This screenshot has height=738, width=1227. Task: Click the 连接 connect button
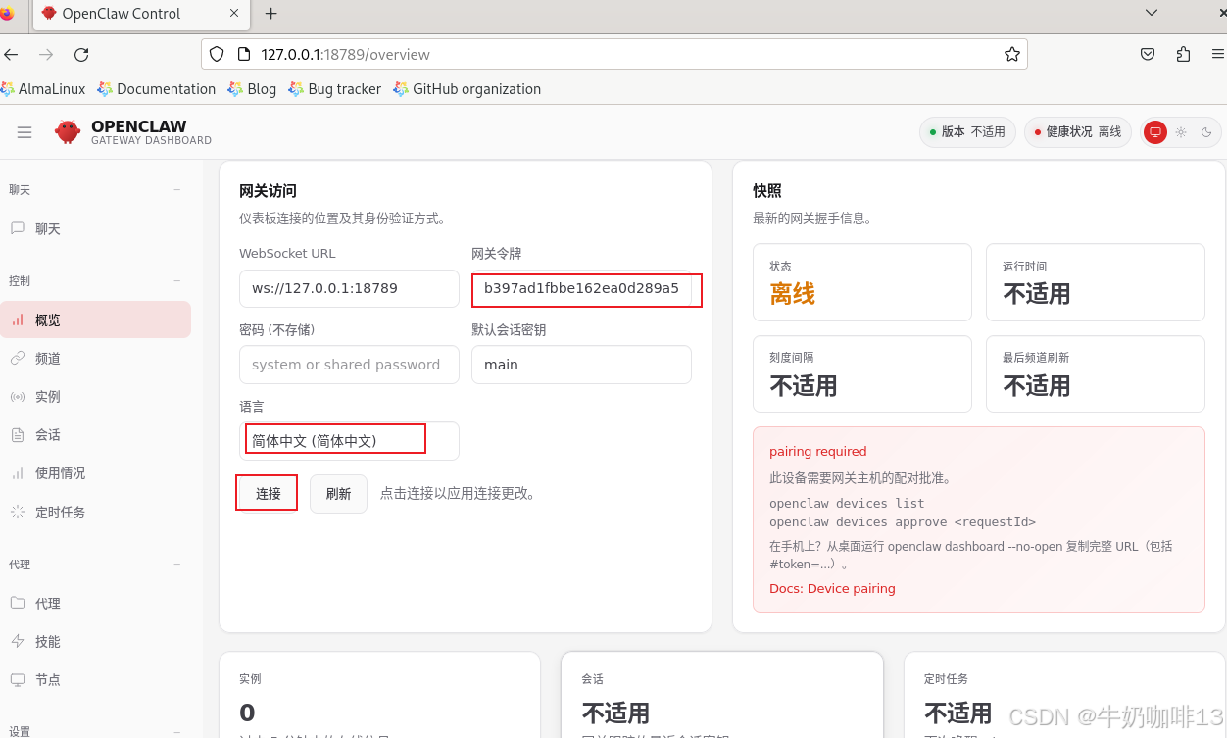(268, 493)
